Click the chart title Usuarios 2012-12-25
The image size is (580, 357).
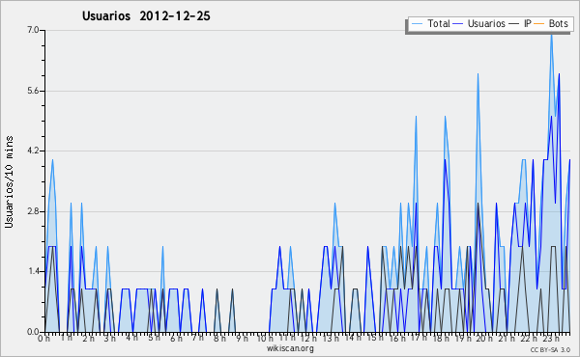(146, 15)
